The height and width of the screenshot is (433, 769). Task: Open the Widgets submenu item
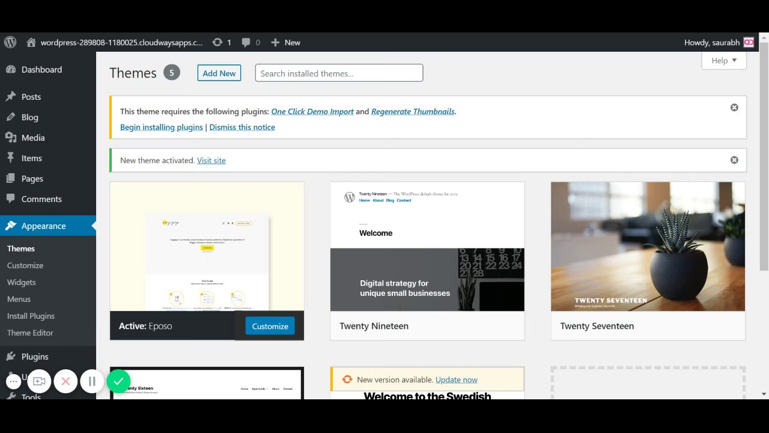[22, 282]
